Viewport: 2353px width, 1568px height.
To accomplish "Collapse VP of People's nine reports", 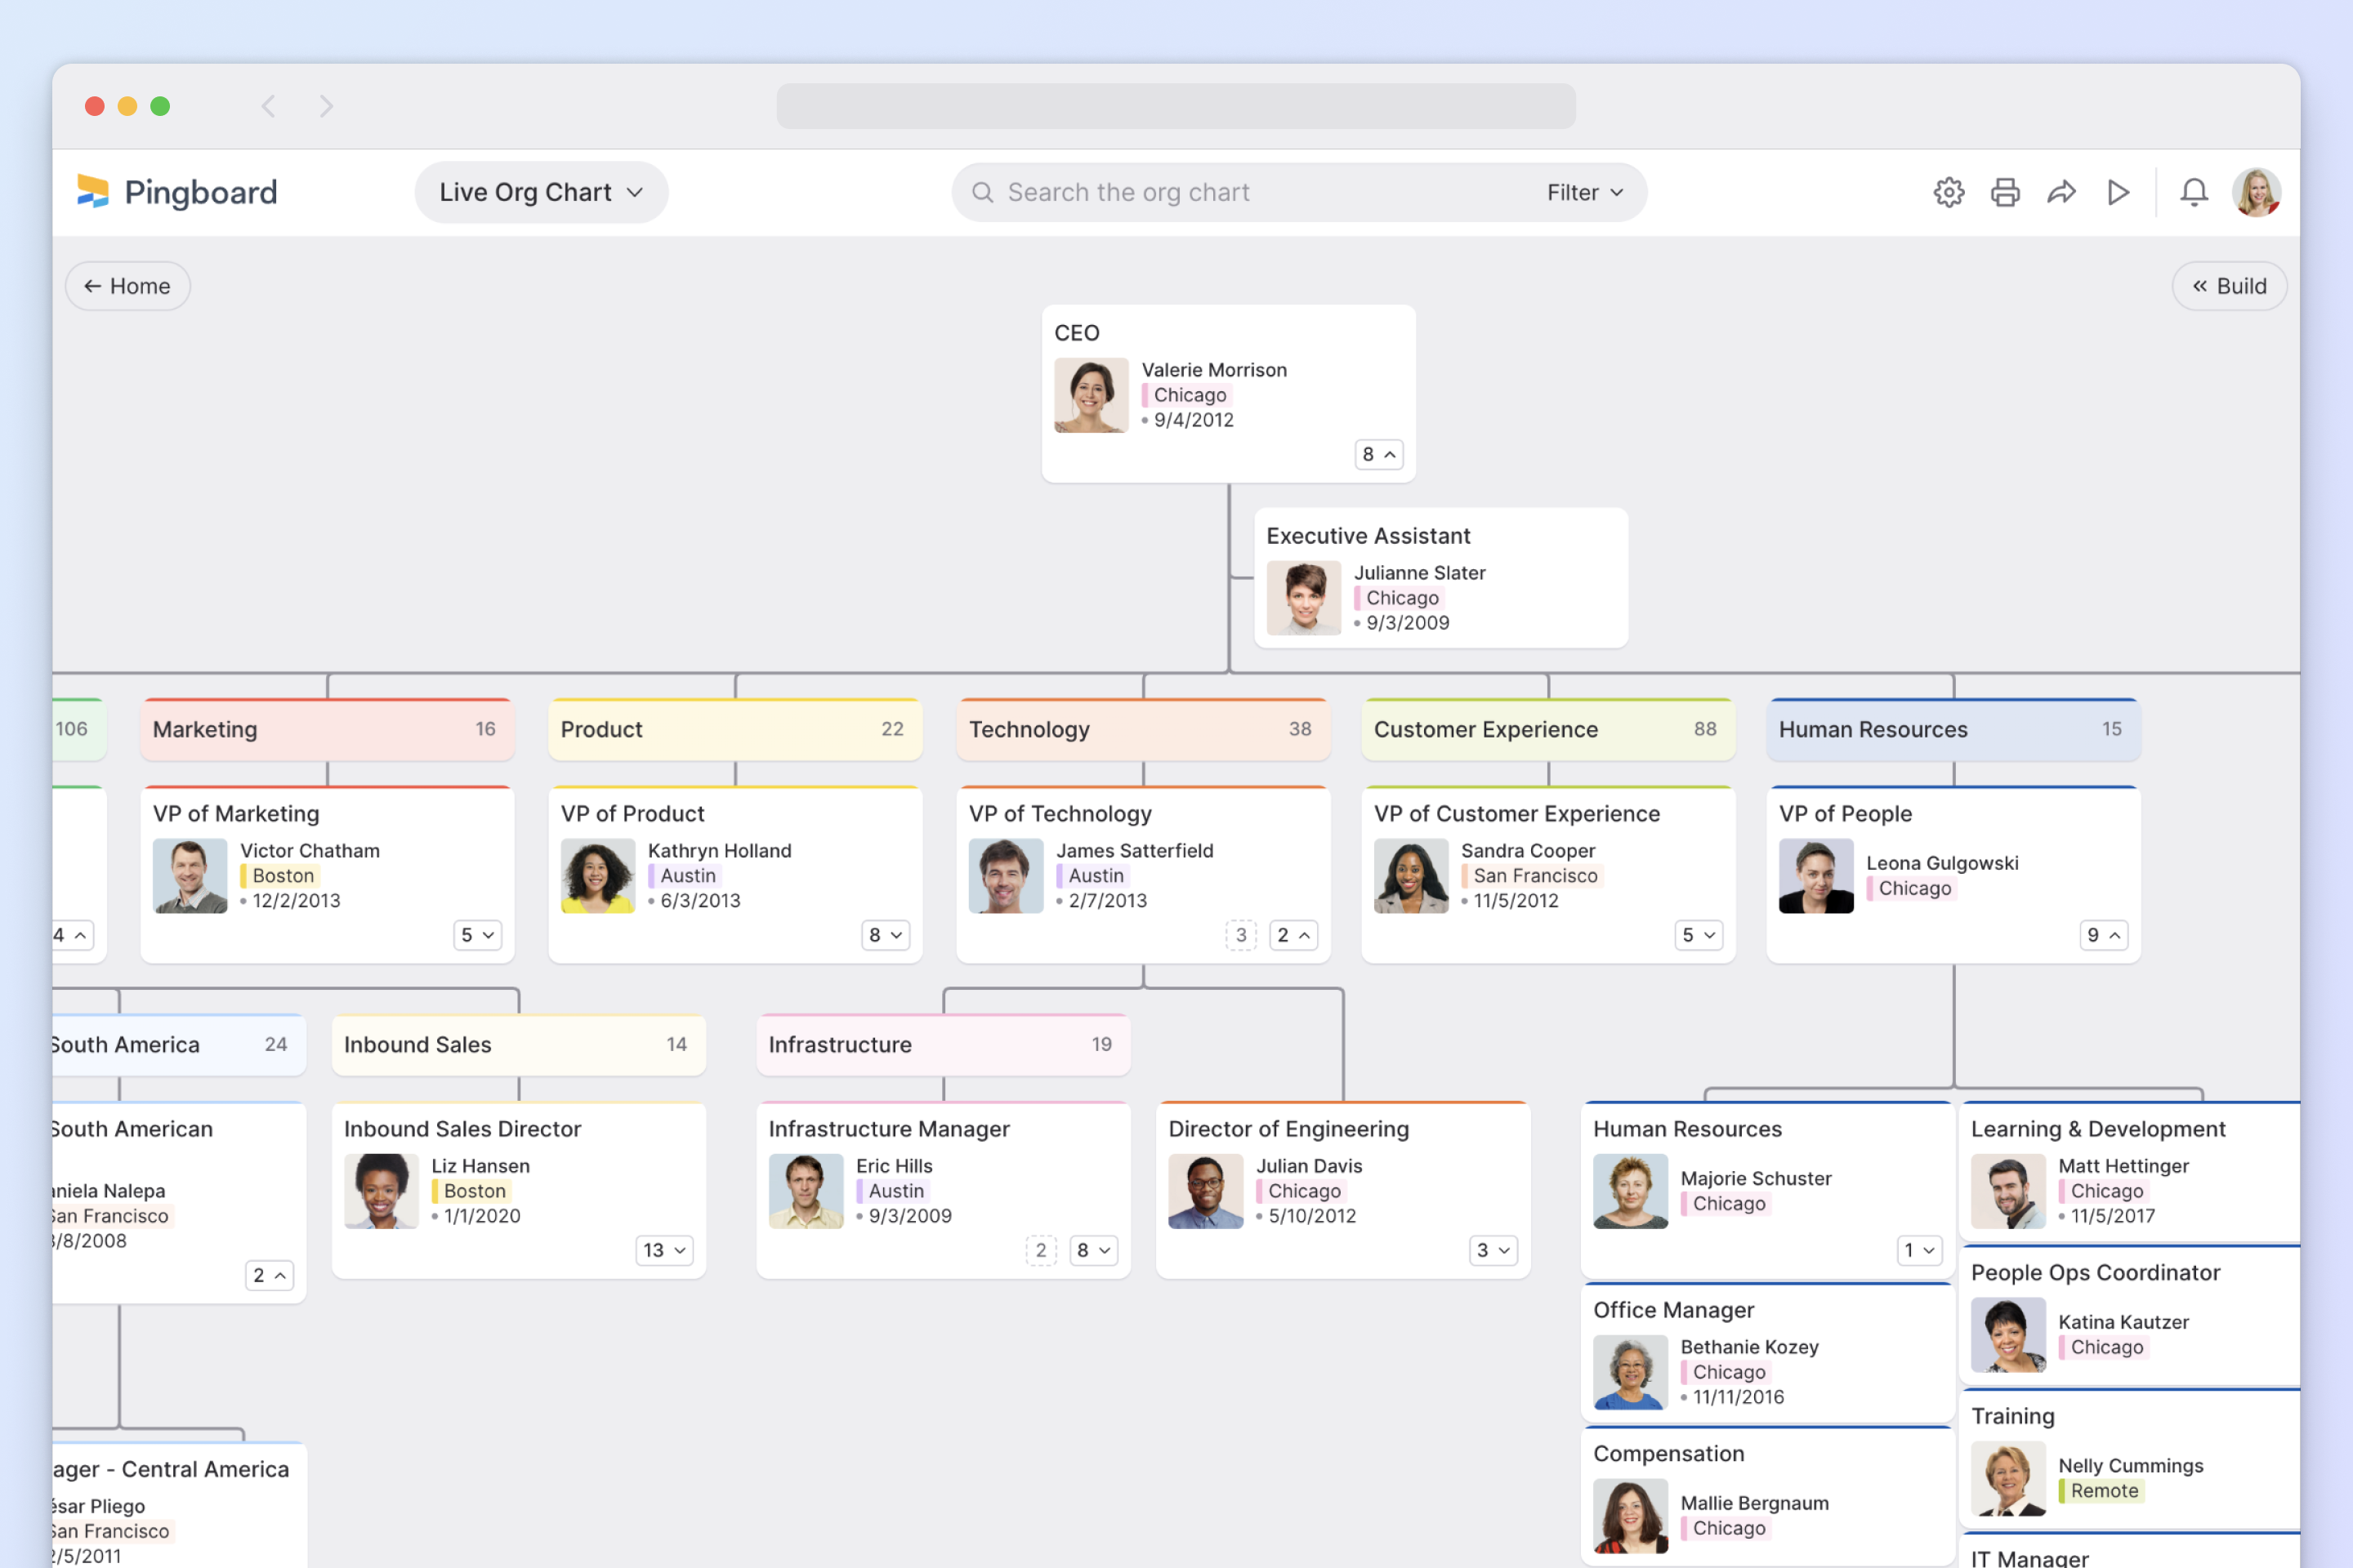I will (x=2104, y=935).
